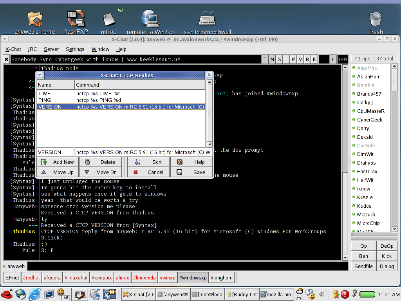The width and height of the screenshot is (401, 301).
Task: Switch to #linuxhelp channel tab
Action: click(x=144, y=278)
